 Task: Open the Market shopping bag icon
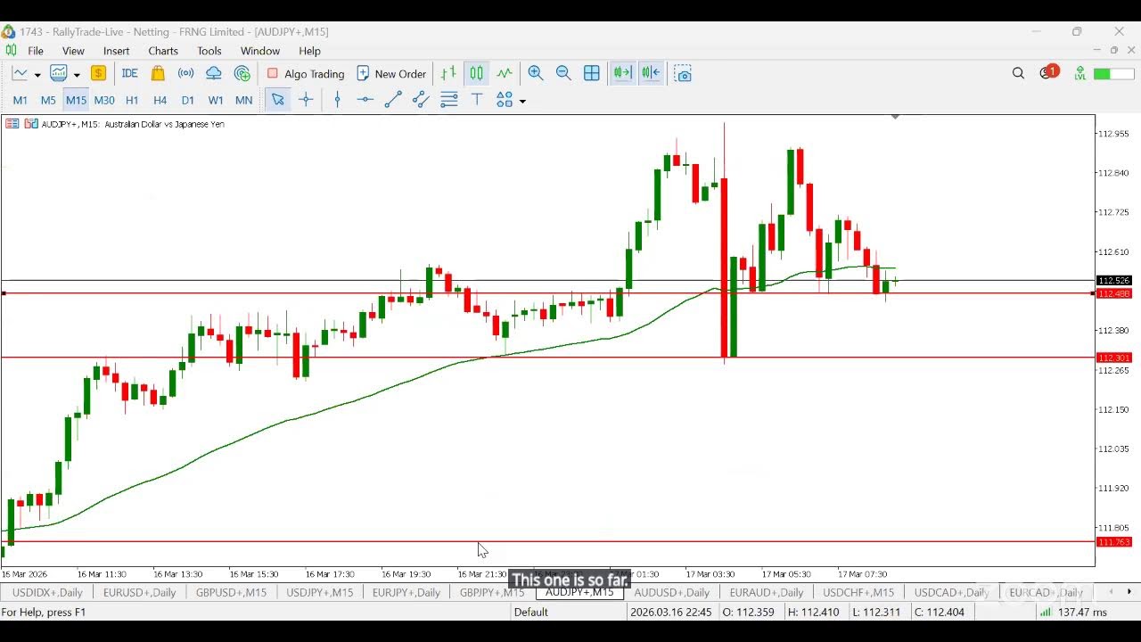point(158,74)
